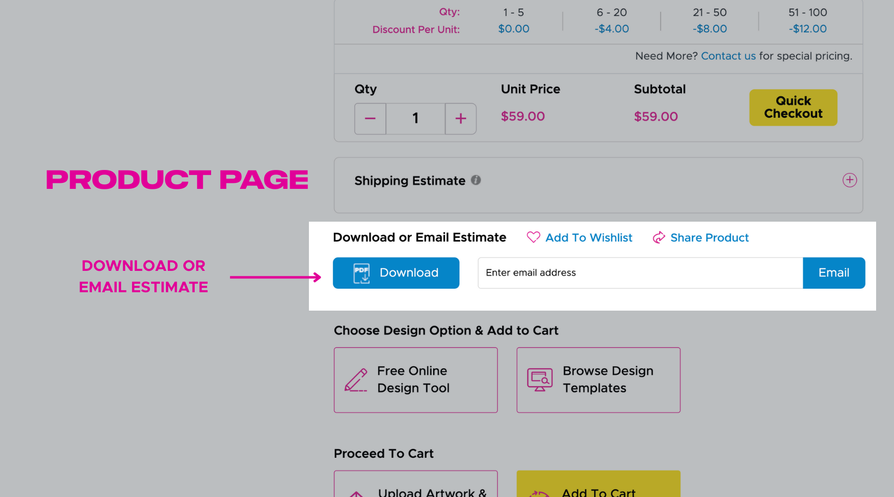This screenshot has height=497, width=894.
Task: Choose Free Online Design Tool option
Action: pos(416,380)
